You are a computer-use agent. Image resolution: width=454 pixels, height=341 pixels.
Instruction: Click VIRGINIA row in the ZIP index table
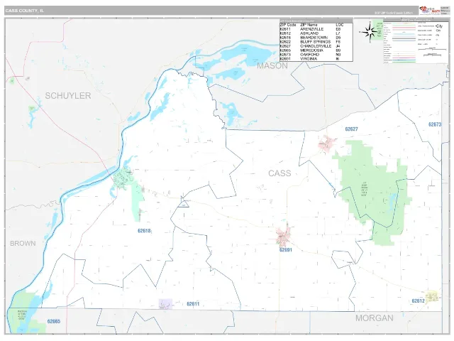[x=316, y=58]
